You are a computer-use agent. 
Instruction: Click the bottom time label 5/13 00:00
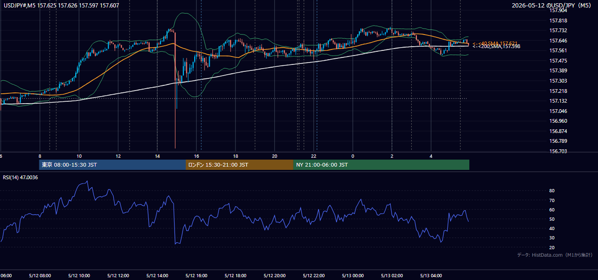click(353, 275)
